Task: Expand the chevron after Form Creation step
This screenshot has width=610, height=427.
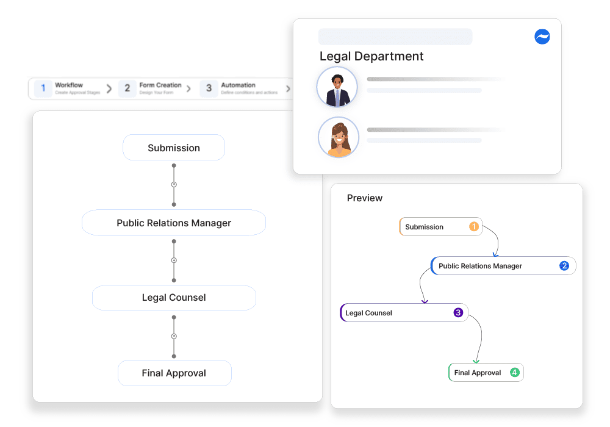Action: tap(188, 88)
